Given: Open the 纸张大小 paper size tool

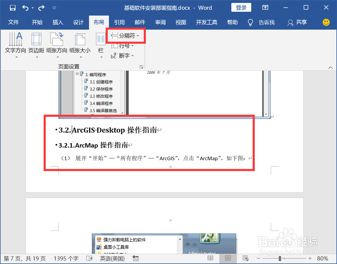Looking at the screenshot, I should click(x=80, y=43).
